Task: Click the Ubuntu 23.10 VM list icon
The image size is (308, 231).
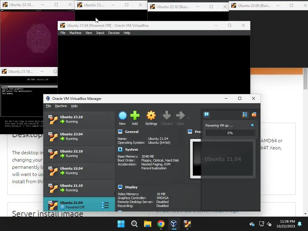Action: click(53, 120)
